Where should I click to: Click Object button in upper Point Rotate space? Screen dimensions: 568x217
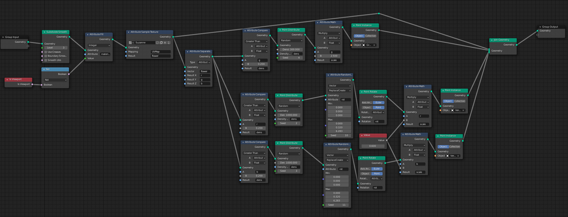(367, 107)
